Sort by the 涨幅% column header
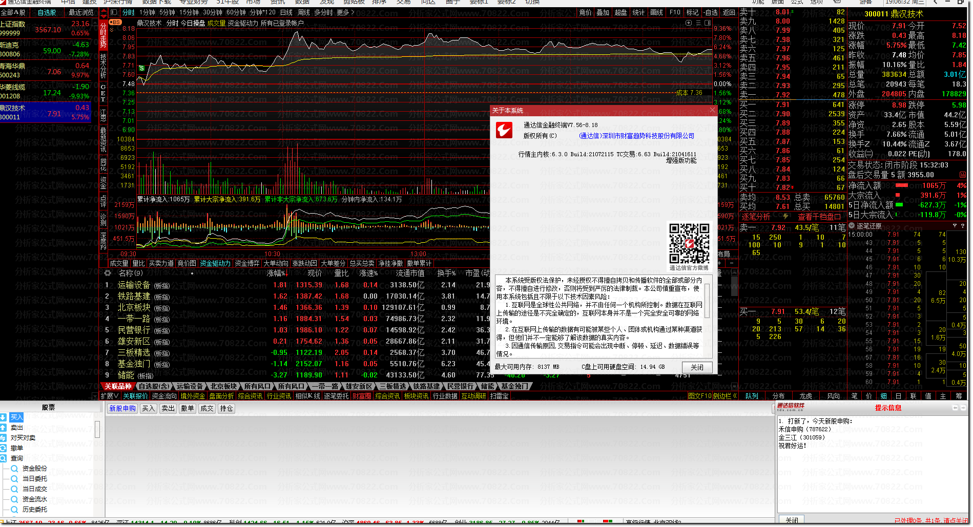Screen dimensions: 973x527 [x=277, y=273]
